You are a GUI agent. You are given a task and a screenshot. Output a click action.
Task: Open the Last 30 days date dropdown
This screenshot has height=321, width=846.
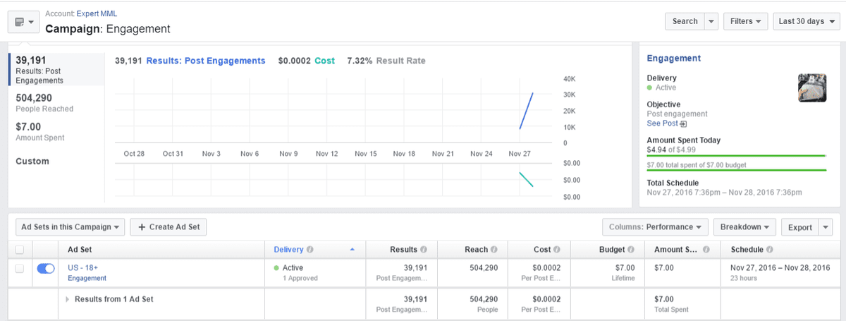807,21
